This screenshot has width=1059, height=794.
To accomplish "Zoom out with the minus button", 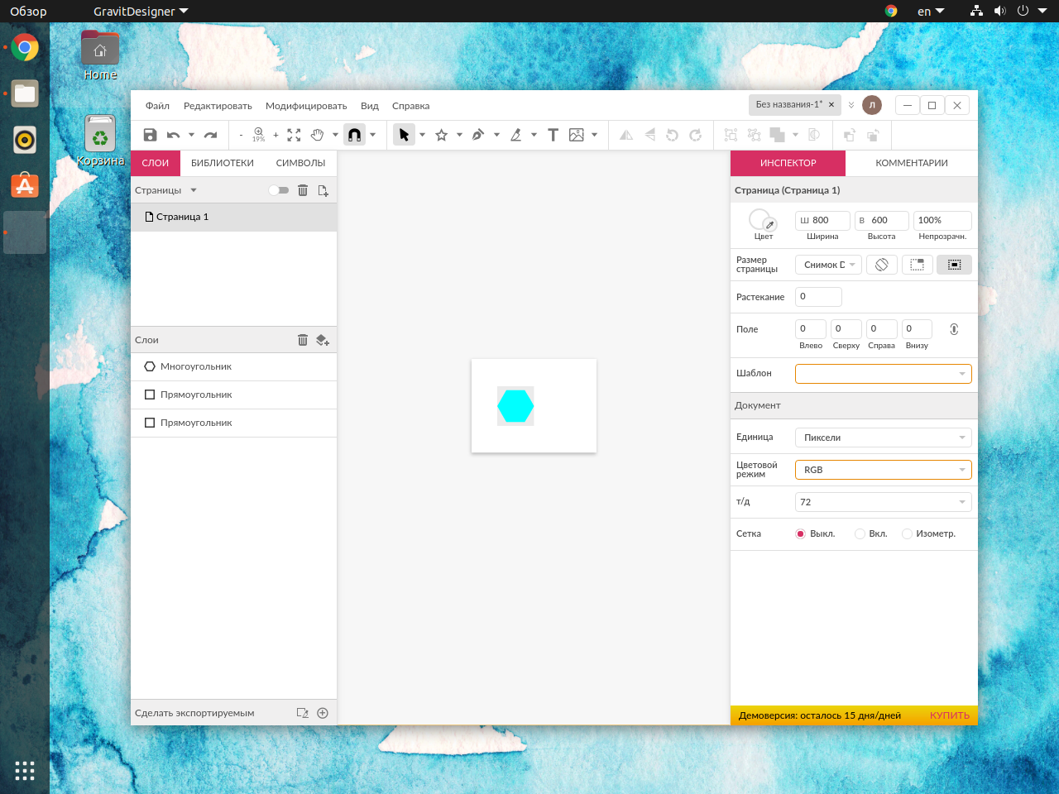I will click(241, 135).
